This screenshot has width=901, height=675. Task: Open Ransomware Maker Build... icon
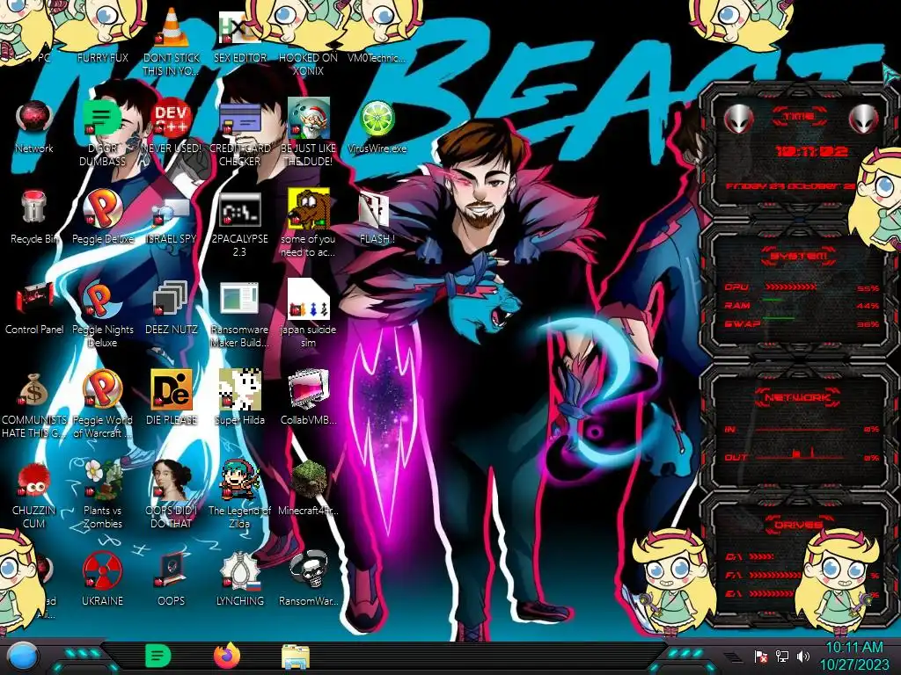(x=239, y=314)
